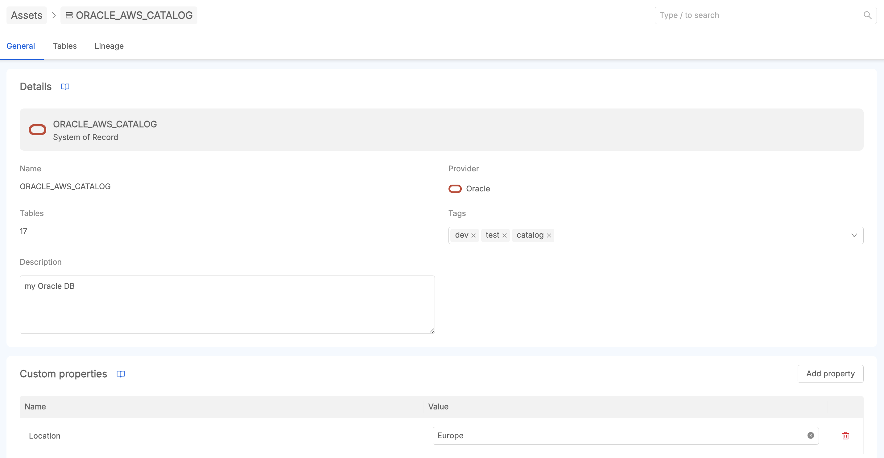Clear the Europe value with the x icon
Viewport: 884px width, 458px height.
tap(811, 436)
